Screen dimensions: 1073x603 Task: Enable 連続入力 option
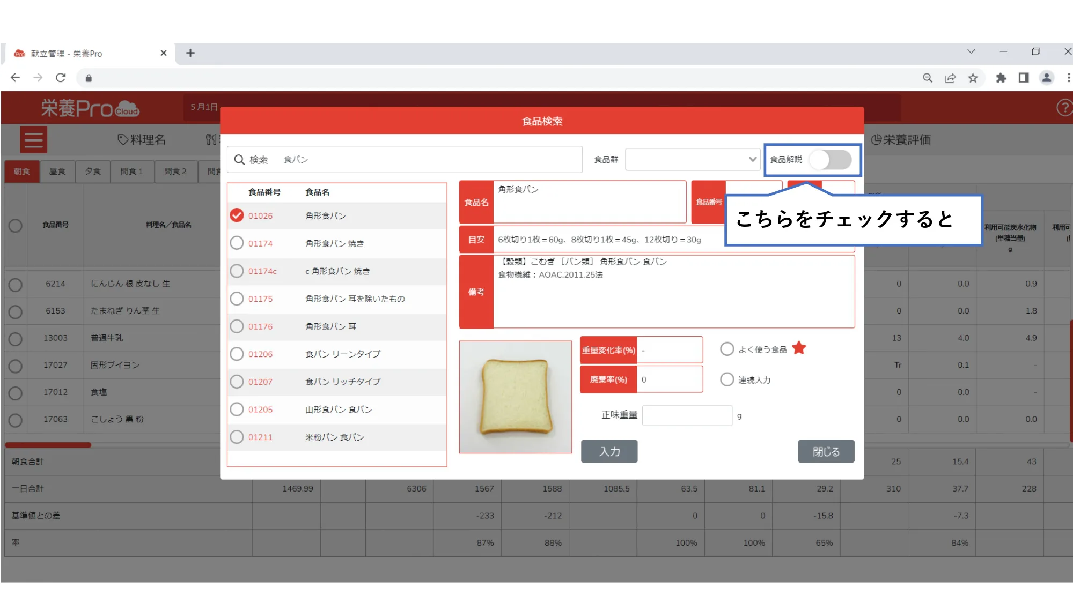727,379
